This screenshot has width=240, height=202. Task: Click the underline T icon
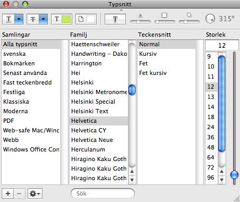coord(8,19)
